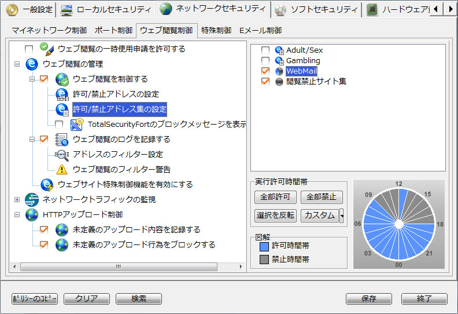
Task: Check the Adult/Sex checkbox
Action: [265, 50]
